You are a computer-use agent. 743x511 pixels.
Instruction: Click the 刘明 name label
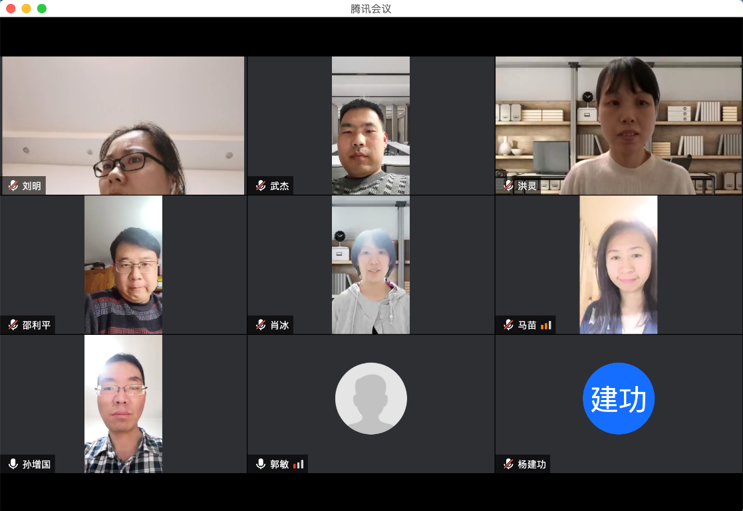click(x=31, y=186)
